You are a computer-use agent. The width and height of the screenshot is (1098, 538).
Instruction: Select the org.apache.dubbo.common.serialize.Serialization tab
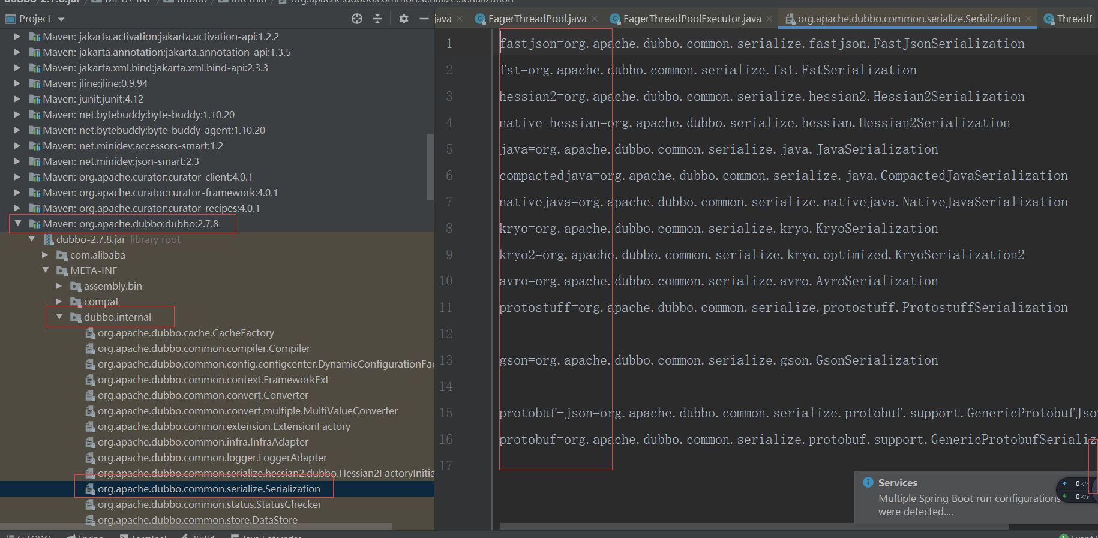point(908,19)
